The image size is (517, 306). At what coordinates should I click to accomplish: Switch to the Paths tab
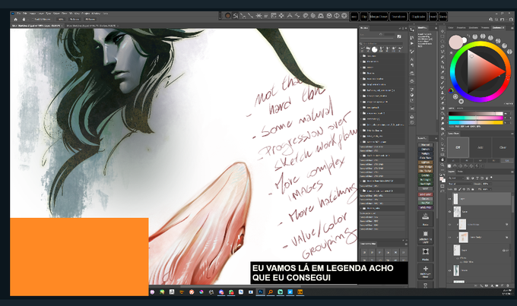(460, 172)
